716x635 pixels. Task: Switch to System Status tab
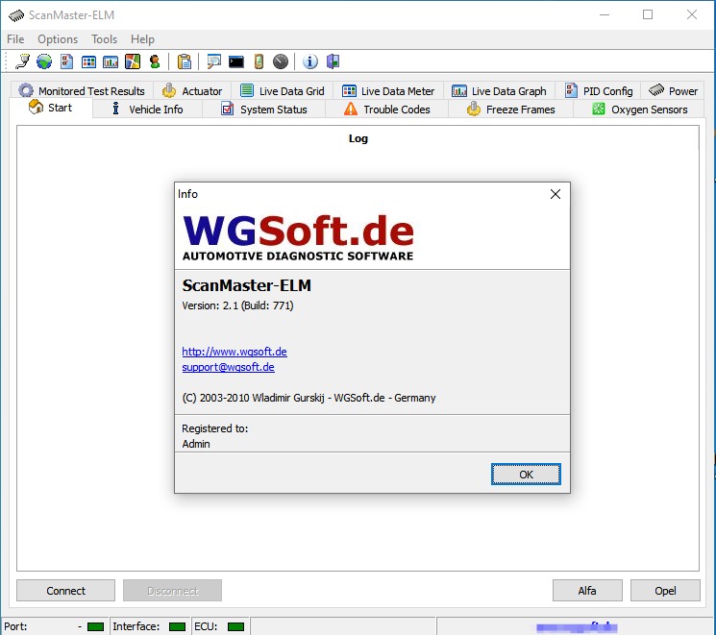264,110
